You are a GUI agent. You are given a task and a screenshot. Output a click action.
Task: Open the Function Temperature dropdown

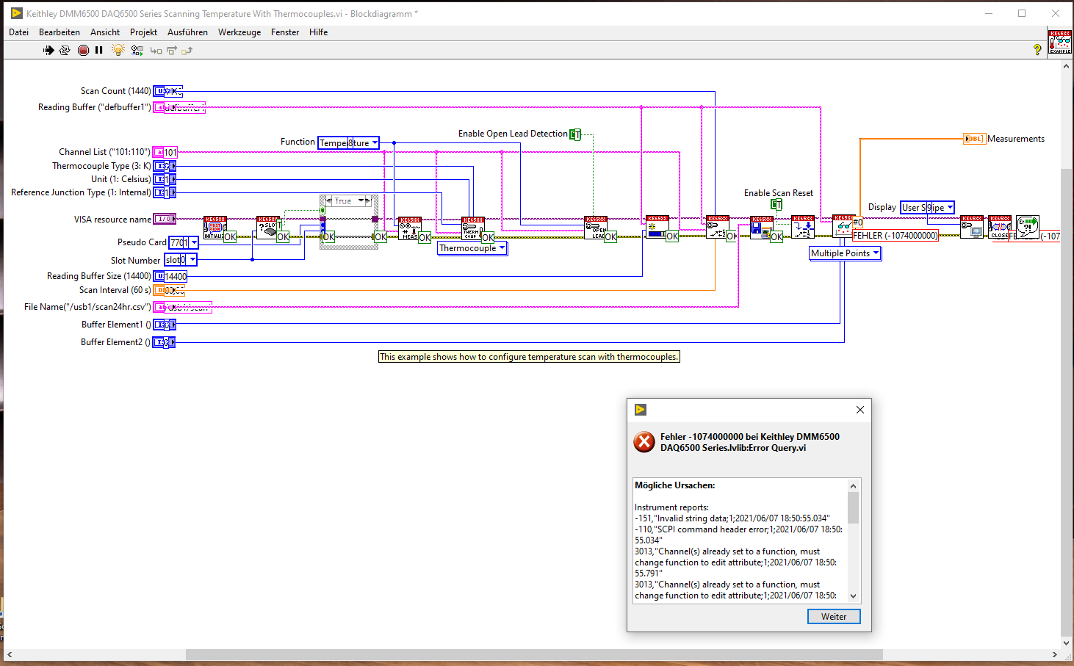click(374, 142)
